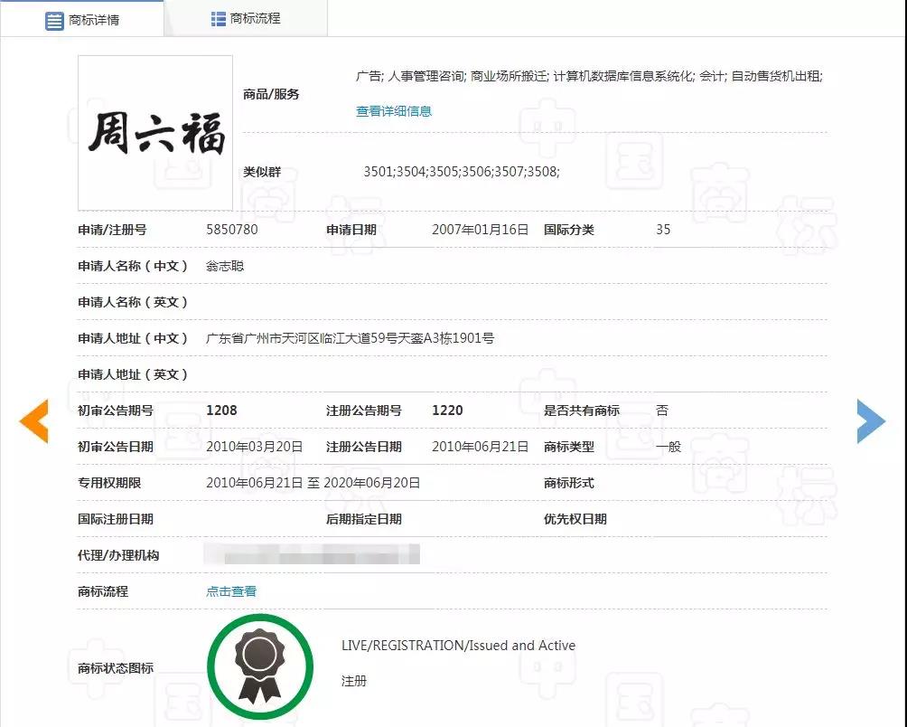Click the 商标形式 label

point(568,483)
